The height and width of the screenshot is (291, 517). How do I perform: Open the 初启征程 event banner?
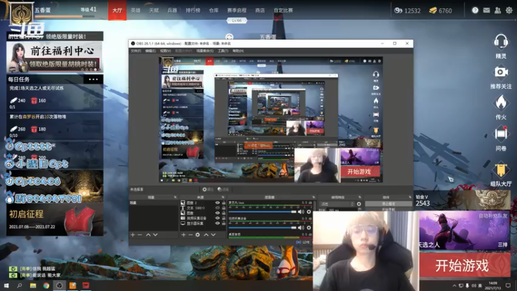55,219
